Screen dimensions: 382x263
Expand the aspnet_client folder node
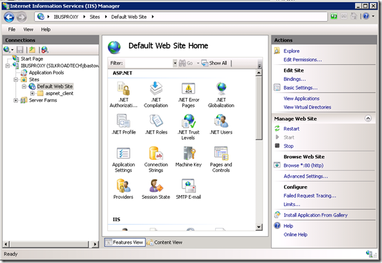32,94
